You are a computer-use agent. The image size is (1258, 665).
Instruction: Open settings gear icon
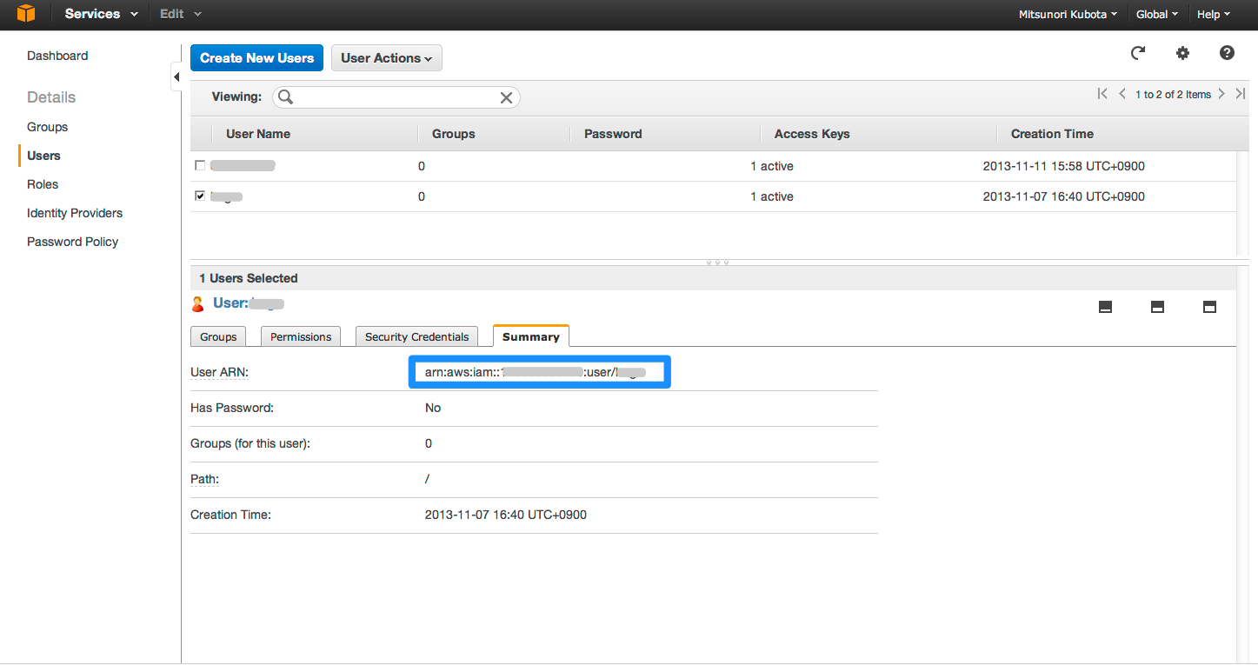[1182, 54]
